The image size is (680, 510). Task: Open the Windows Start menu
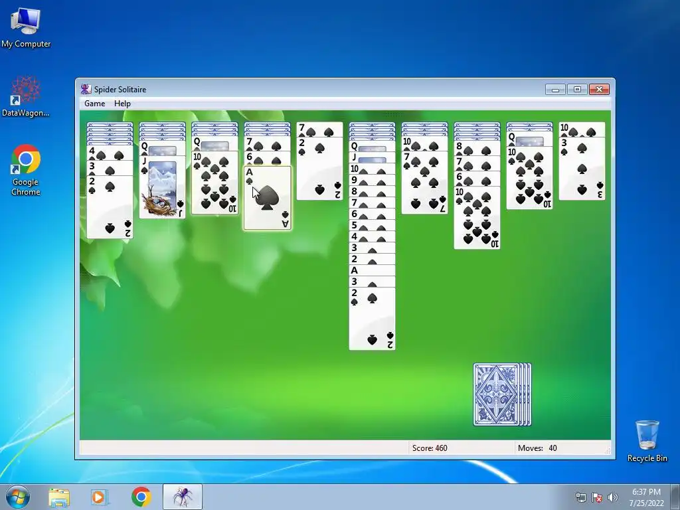18,497
